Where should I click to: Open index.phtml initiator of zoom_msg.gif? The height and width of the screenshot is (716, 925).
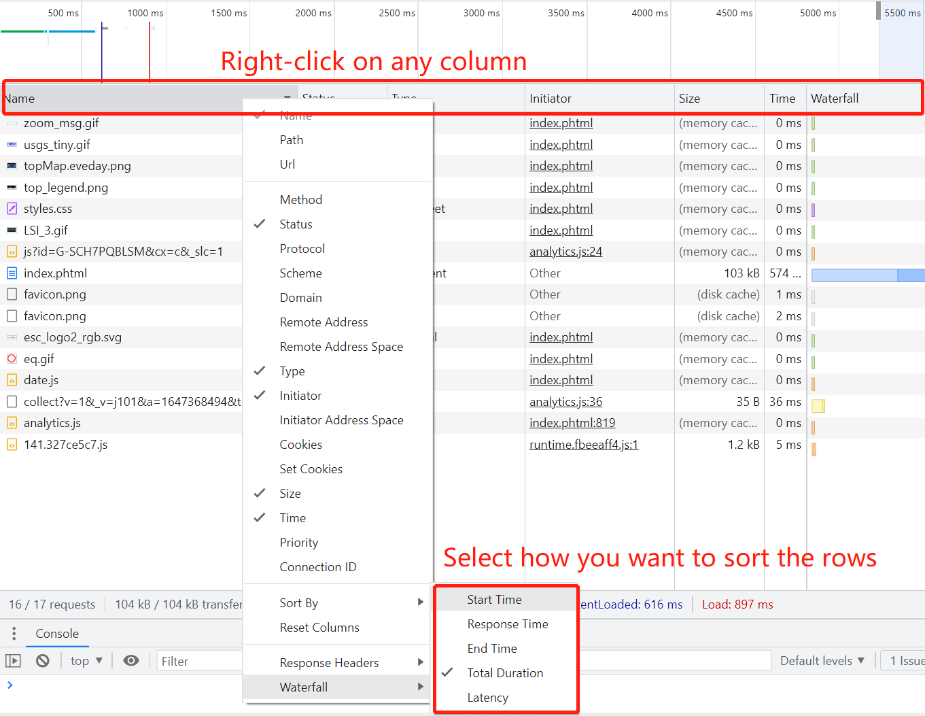(561, 123)
